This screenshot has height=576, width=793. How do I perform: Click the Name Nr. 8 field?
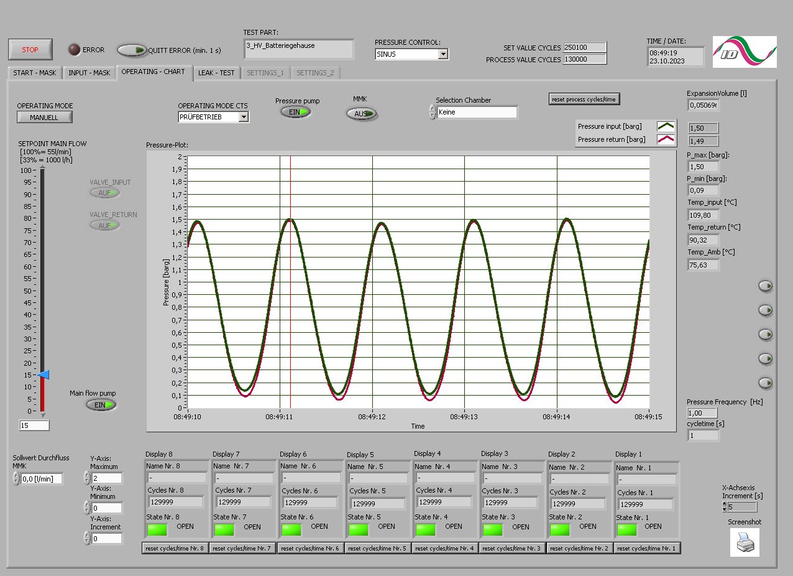click(x=176, y=478)
